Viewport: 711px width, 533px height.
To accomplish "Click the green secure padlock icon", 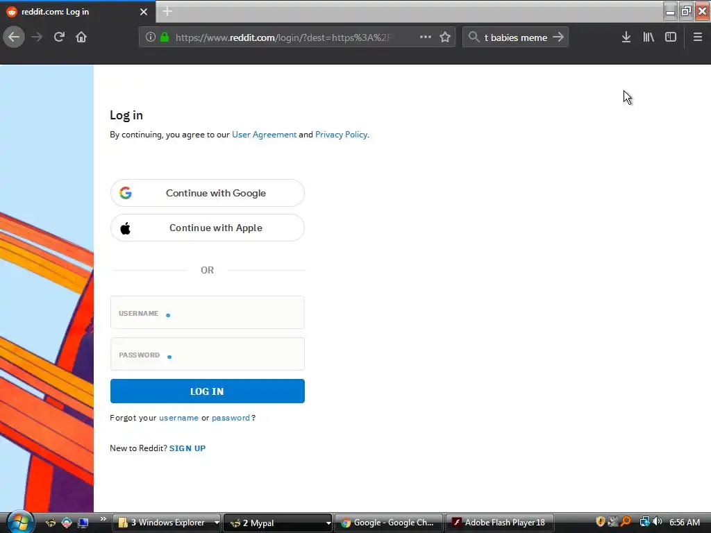I will pyautogui.click(x=165, y=37).
